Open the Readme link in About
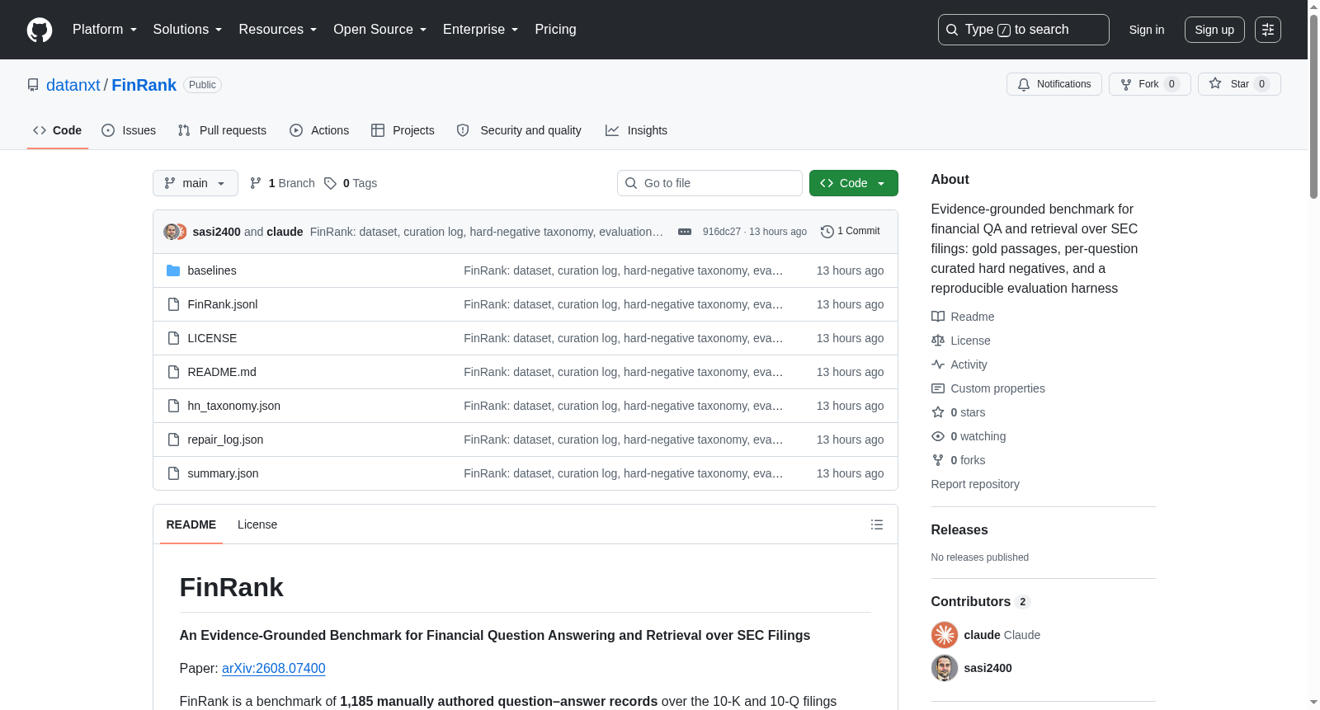Image resolution: width=1320 pixels, height=710 pixels. [x=963, y=317]
